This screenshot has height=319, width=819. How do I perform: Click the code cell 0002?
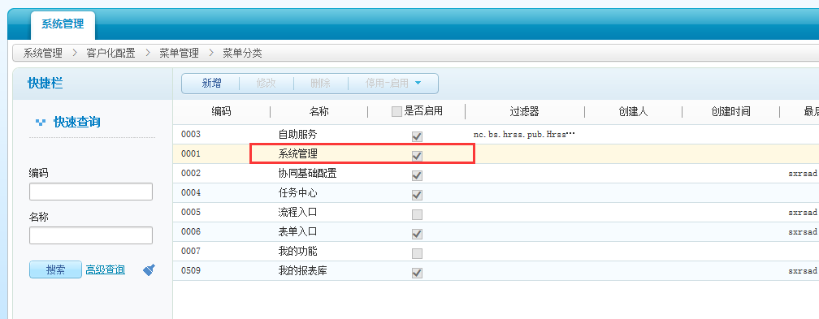pyautogui.click(x=191, y=174)
